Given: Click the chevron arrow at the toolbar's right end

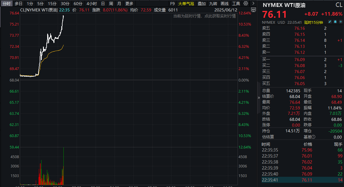Looking at the screenshot, I should point(253,3).
